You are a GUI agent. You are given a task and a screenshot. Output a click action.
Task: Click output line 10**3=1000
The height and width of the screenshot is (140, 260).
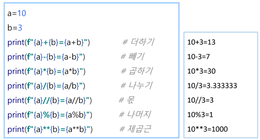click(207, 129)
